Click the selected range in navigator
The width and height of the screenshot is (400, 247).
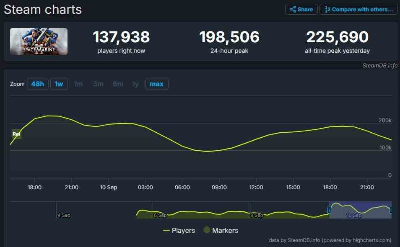[360, 210]
